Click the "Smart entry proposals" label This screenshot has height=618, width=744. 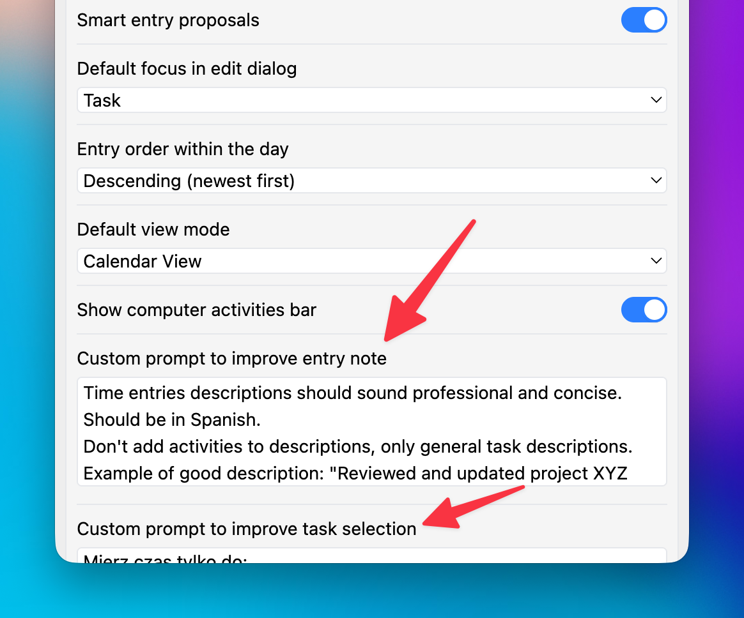(168, 20)
